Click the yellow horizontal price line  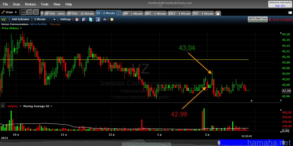(x=124, y=60)
